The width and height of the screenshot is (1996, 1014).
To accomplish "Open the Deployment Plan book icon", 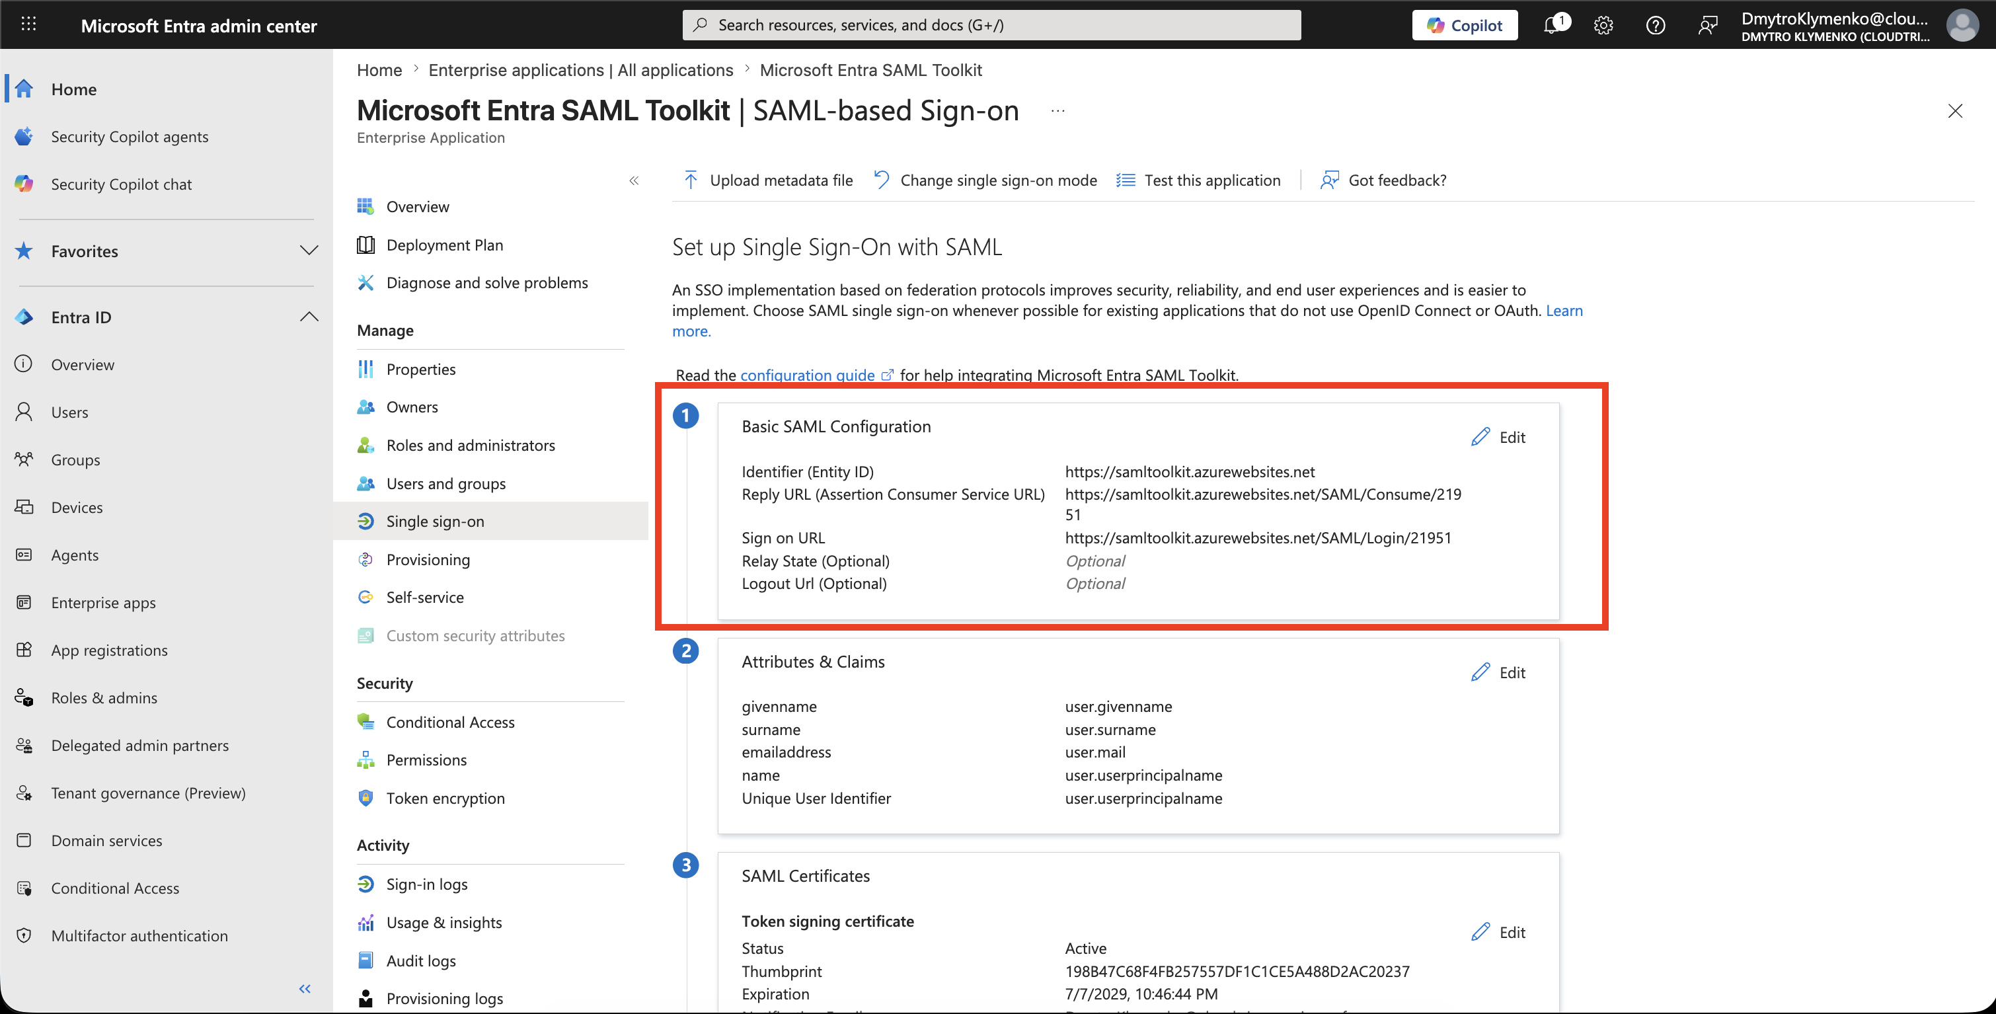I will point(365,245).
